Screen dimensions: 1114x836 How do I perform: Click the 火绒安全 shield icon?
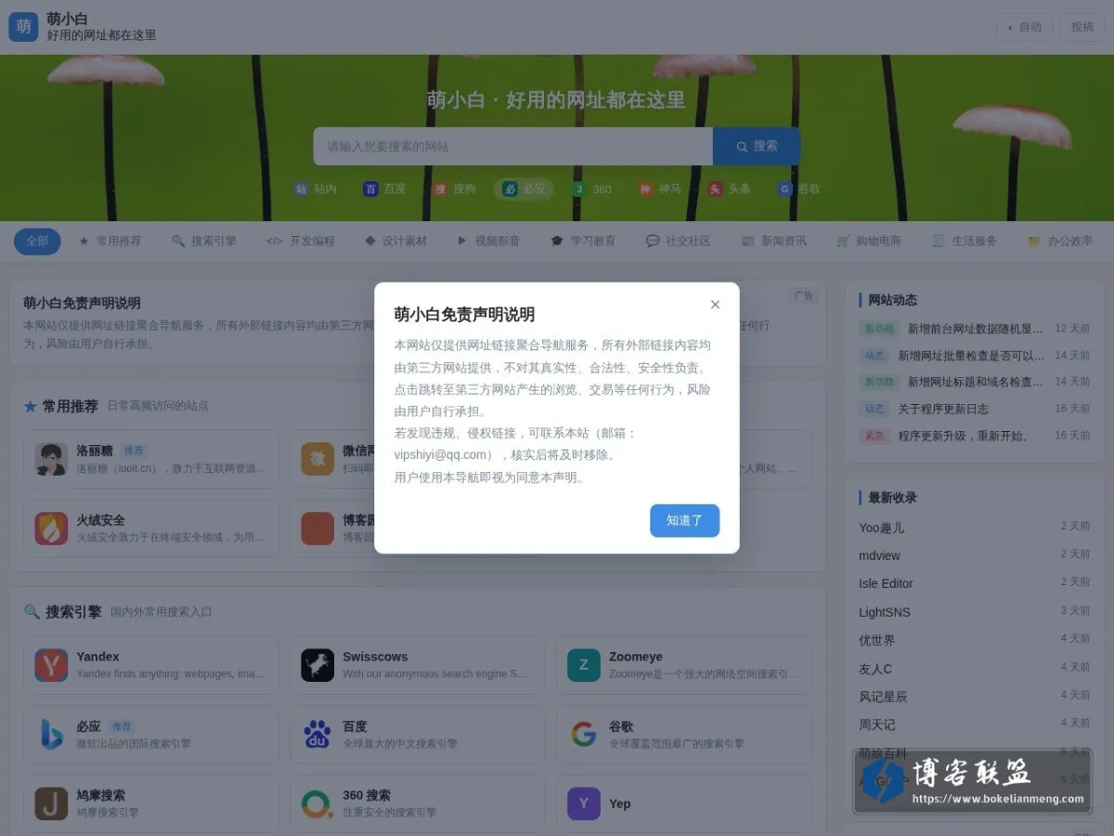point(51,529)
